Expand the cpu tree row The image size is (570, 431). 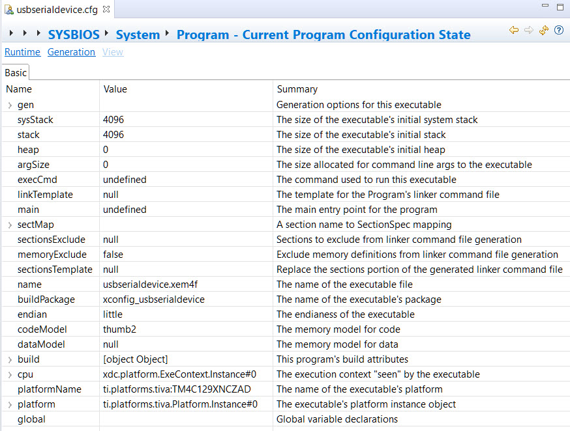coord(10,374)
